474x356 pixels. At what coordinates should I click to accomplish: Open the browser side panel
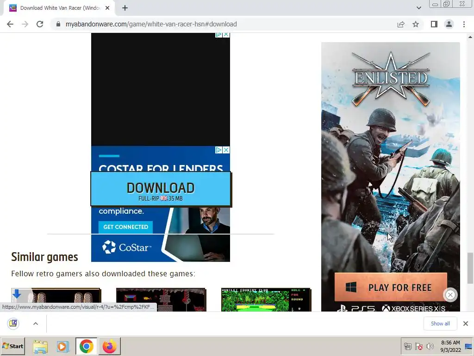point(434,24)
